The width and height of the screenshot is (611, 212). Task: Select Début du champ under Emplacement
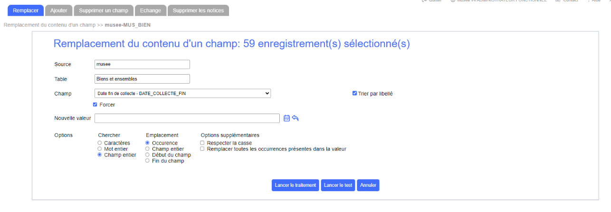coord(147,155)
